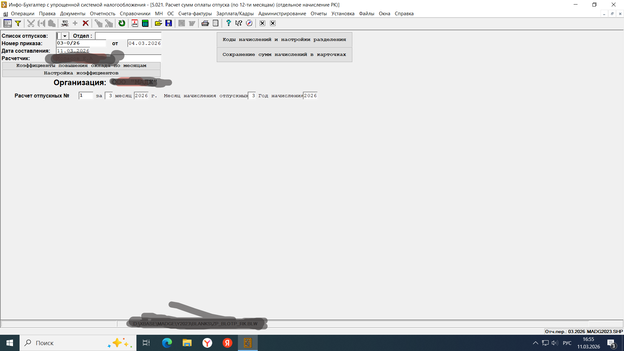Image resolution: width=624 pixels, height=351 pixels.
Task: Expand the Список отпусков dropdown
Action: 65,36
